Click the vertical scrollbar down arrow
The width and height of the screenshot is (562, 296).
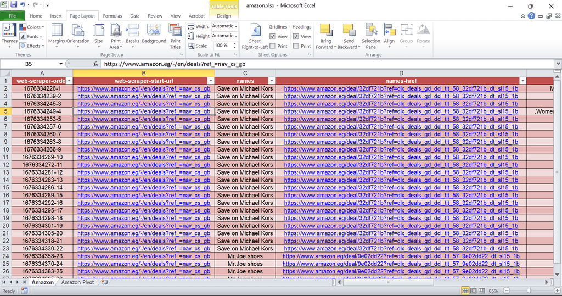tap(558, 275)
